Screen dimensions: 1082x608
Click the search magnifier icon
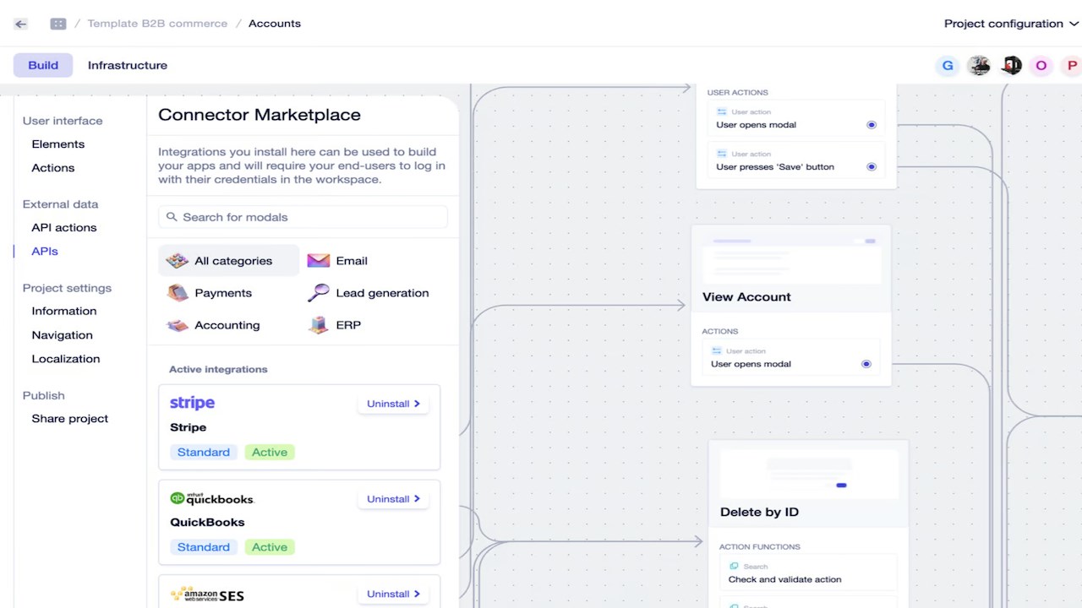pyautogui.click(x=172, y=217)
